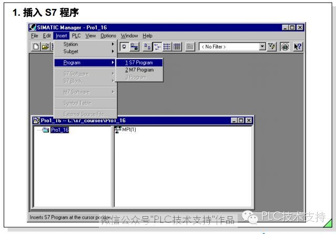Switch to Large Icons view
Viewport: 336px width, 234px height.
147,46
